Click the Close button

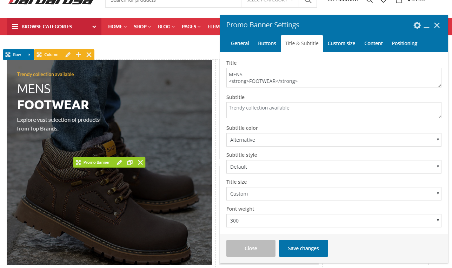coord(251,248)
